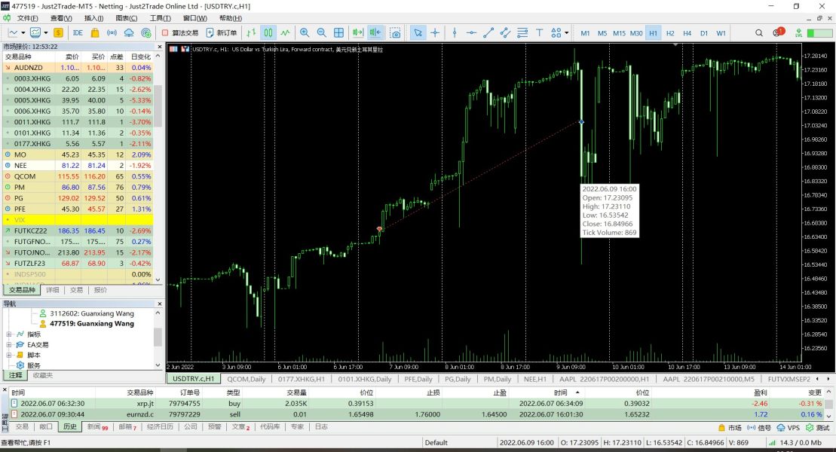
Task: Click the zoom in magnifier icon
Action: (x=305, y=33)
